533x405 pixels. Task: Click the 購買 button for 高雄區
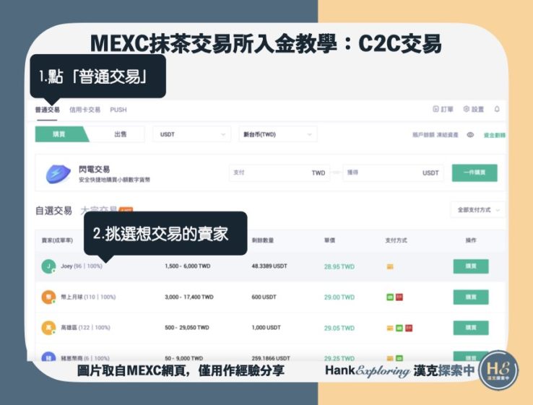pos(471,328)
